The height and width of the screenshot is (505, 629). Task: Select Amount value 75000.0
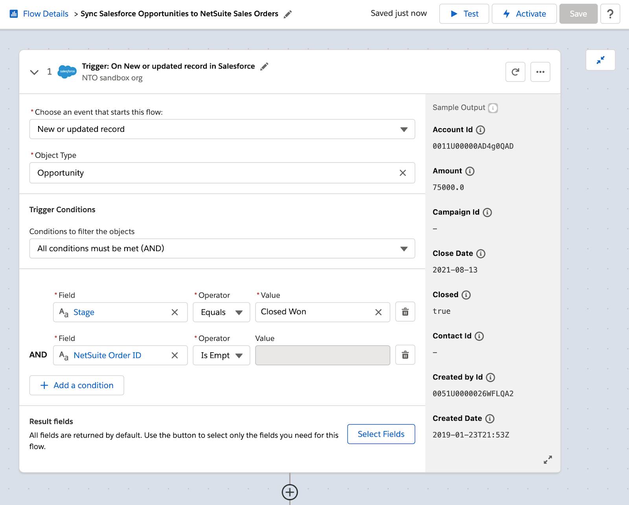[x=448, y=188]
